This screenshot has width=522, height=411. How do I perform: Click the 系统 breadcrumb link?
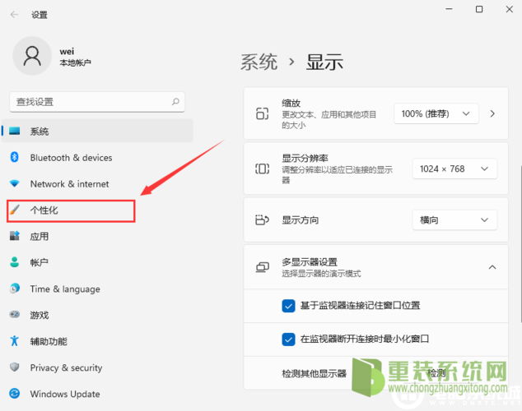pos(259,62)
